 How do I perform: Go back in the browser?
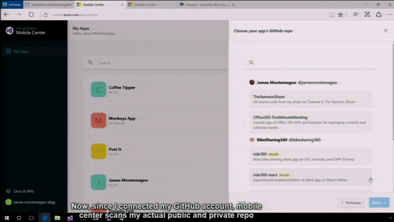tap(6, 14)
